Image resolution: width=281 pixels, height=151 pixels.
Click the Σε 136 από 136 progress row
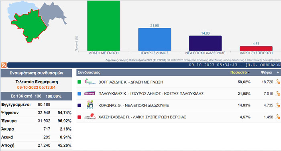pyautogui.click(x=37, y=96)
